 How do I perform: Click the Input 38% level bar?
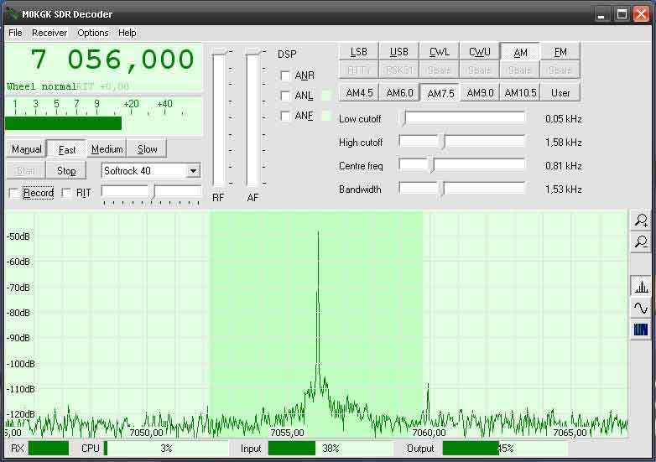[x=331, y=449]
